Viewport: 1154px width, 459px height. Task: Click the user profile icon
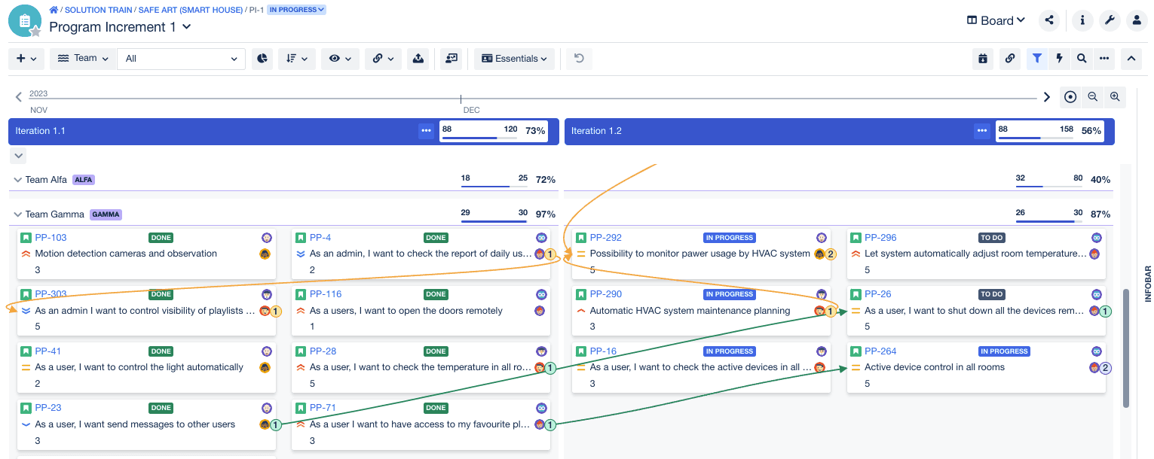coord(1137,20)
